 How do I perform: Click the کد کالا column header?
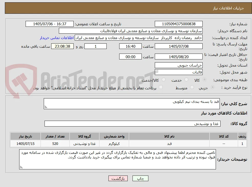(224, 136)
